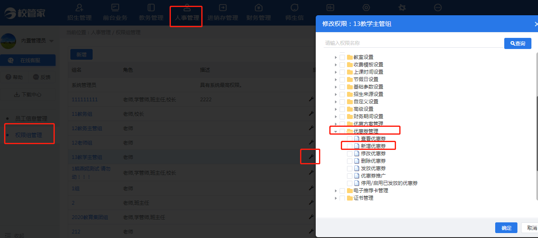Check the 修改优惠券 checkbox
538x238 pixels.
[349, 154]
